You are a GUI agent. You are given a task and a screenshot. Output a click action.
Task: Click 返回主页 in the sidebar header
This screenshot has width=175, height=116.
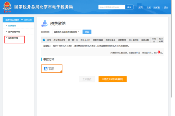pos(28,20)
